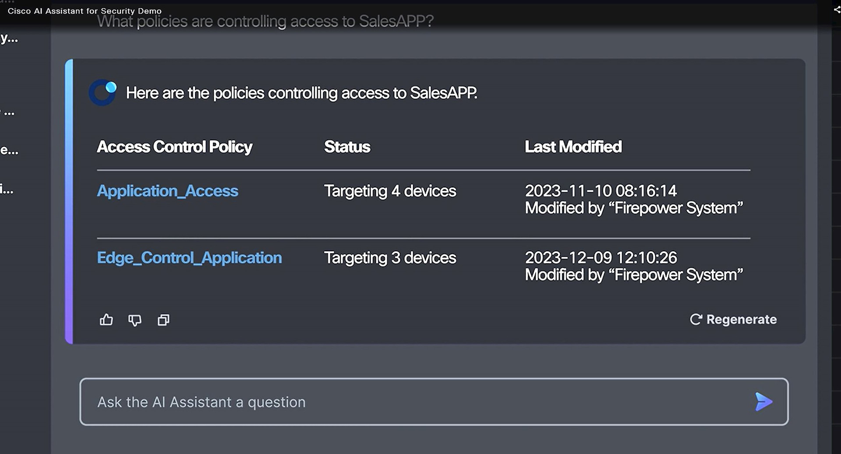Select the Status column header
The image size is (841, 454).
pyautogui.click(x=347, y=147)
